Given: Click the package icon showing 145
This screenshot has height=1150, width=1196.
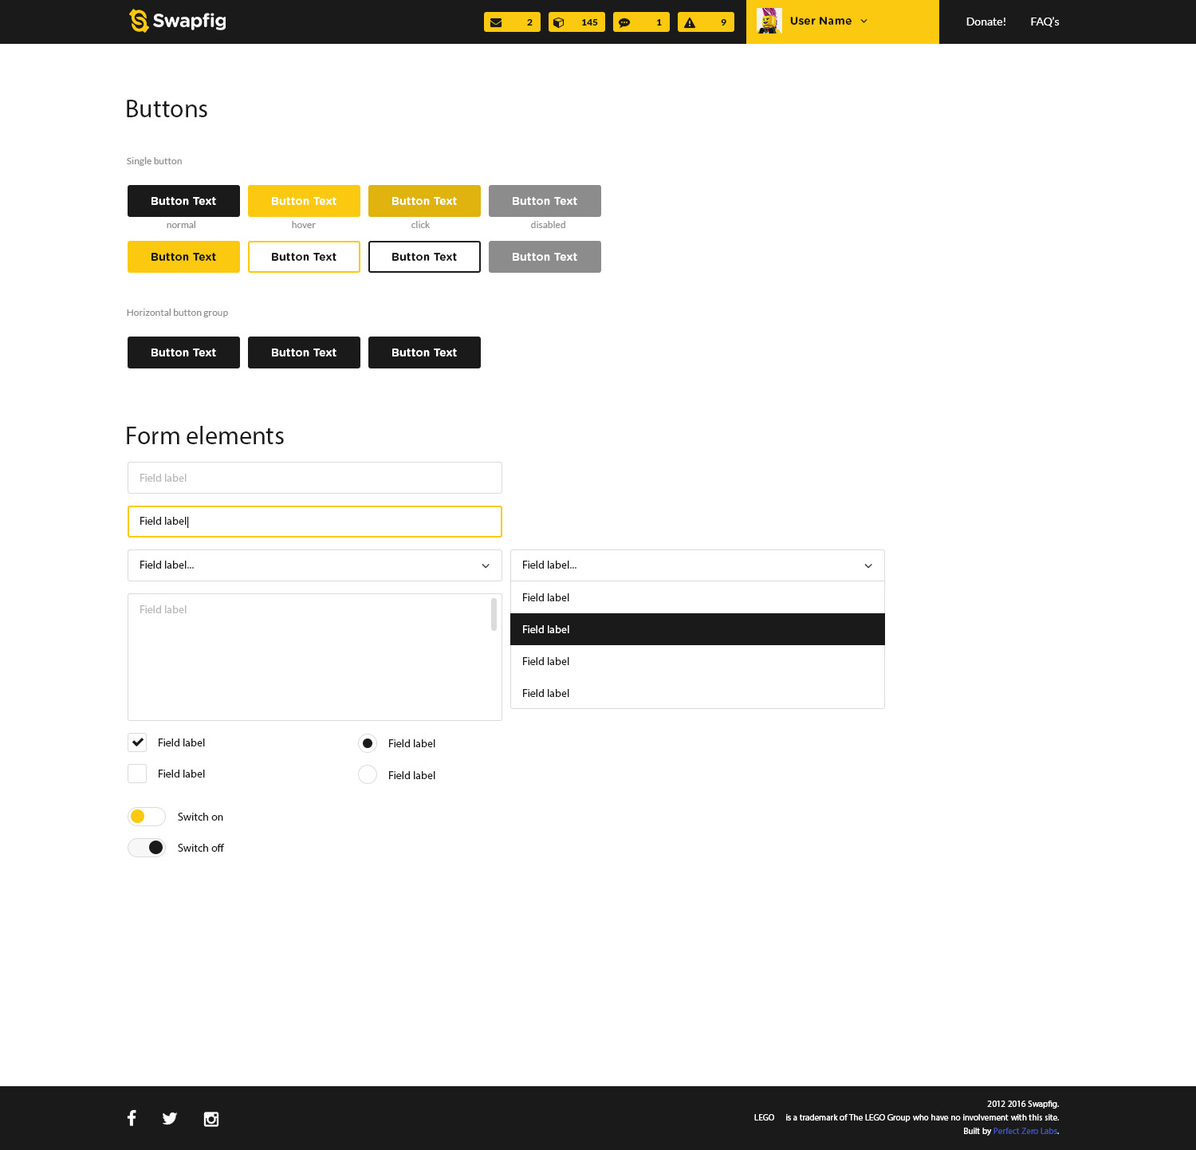Looking at the screenshot, I should (560, 22).
